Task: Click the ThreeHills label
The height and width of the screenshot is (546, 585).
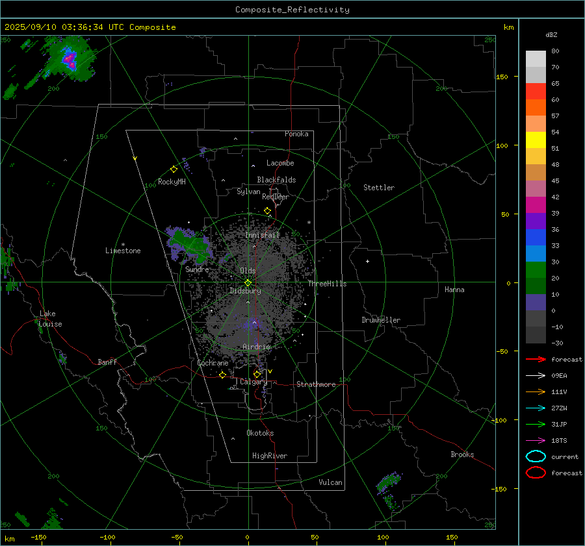Action: (x=327, y=284)
